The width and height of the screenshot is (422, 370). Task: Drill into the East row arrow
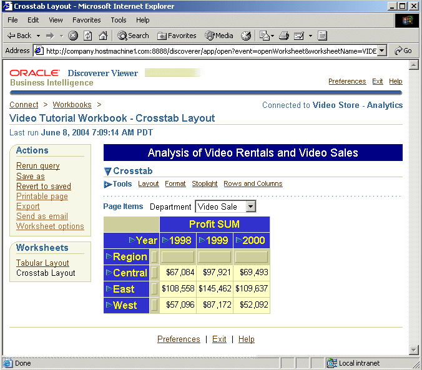coord(109,289)
